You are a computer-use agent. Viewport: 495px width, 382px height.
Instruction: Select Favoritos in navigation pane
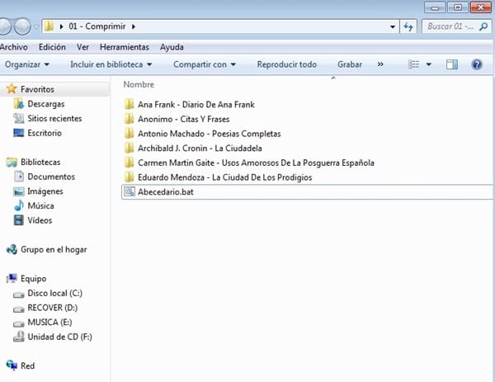pos(37,89)
